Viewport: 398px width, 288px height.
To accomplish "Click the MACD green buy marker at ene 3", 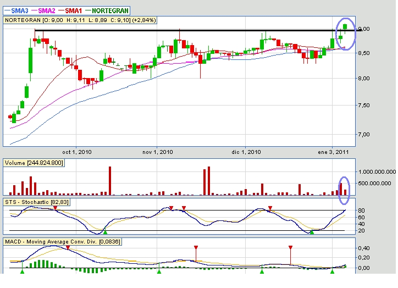I will point(332,272).
